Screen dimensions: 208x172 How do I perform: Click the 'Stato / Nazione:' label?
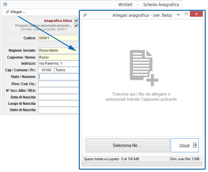point(23,77)
